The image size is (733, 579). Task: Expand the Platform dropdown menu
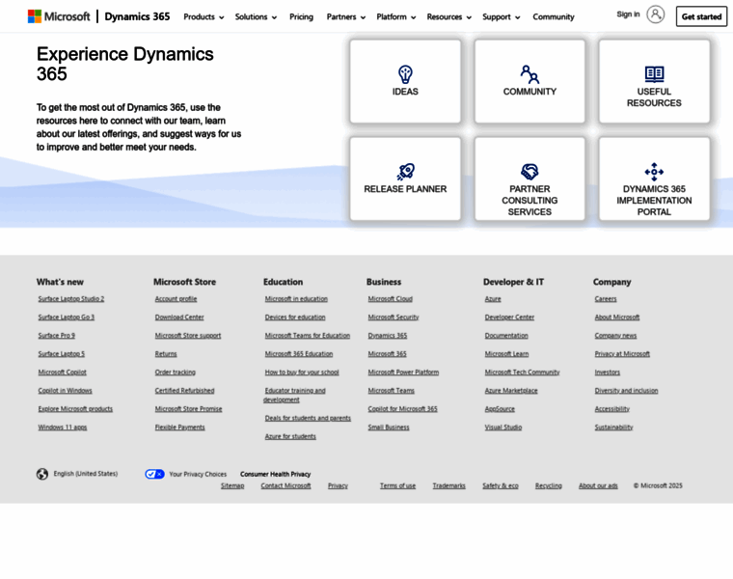click(x=395, y=16)
